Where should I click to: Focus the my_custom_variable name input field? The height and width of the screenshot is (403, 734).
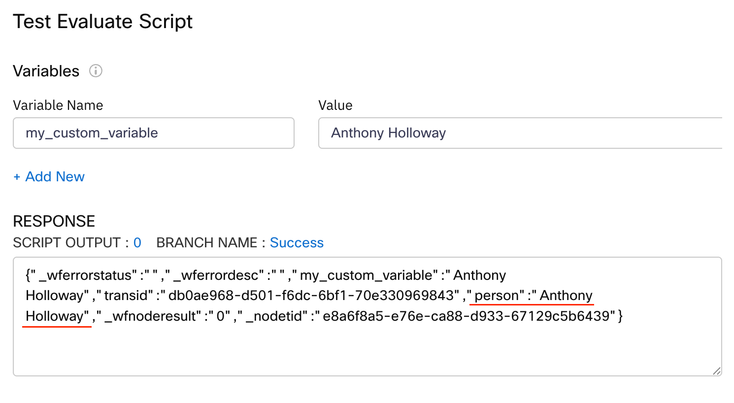(153, 133)
